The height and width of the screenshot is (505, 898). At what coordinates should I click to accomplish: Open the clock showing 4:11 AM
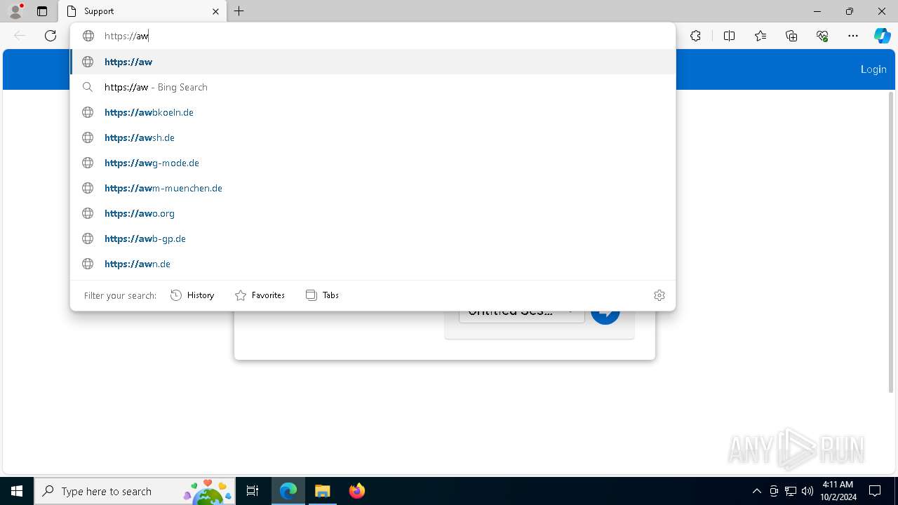point(838,490)
